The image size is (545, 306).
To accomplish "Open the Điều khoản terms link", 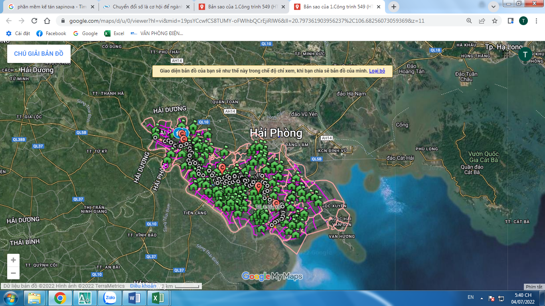I will point(143,286).
